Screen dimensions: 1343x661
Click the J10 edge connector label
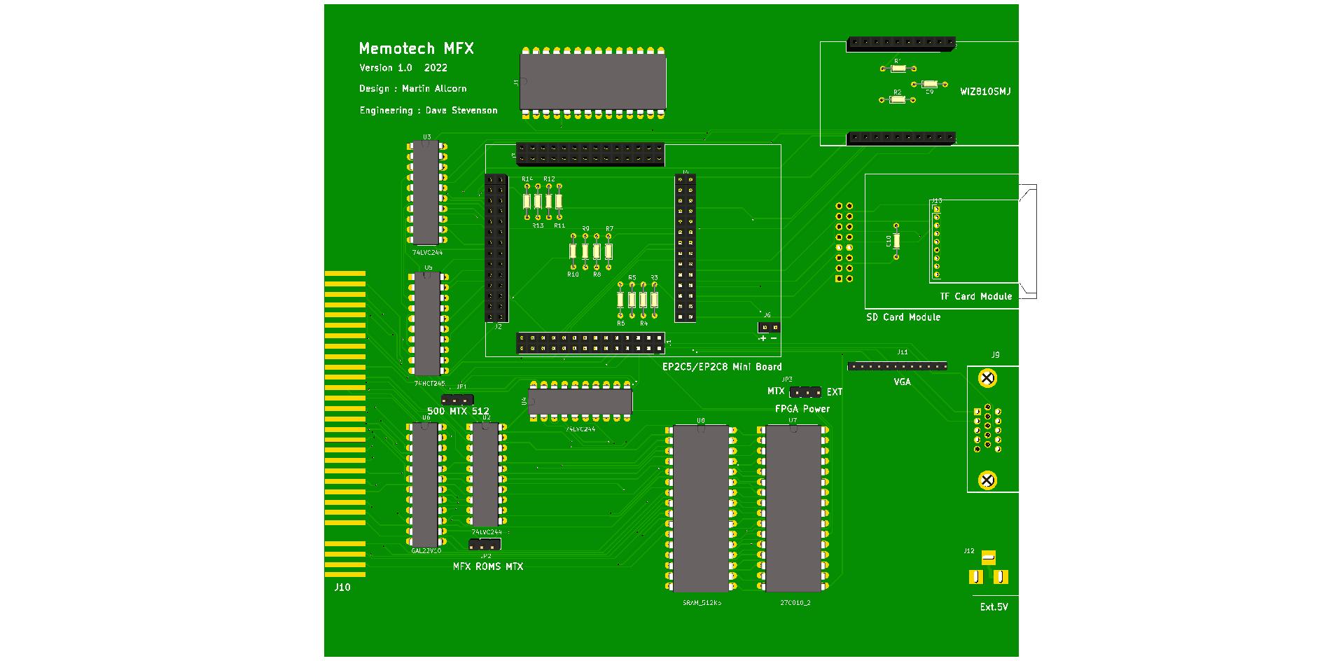click(x=342, y=587)
